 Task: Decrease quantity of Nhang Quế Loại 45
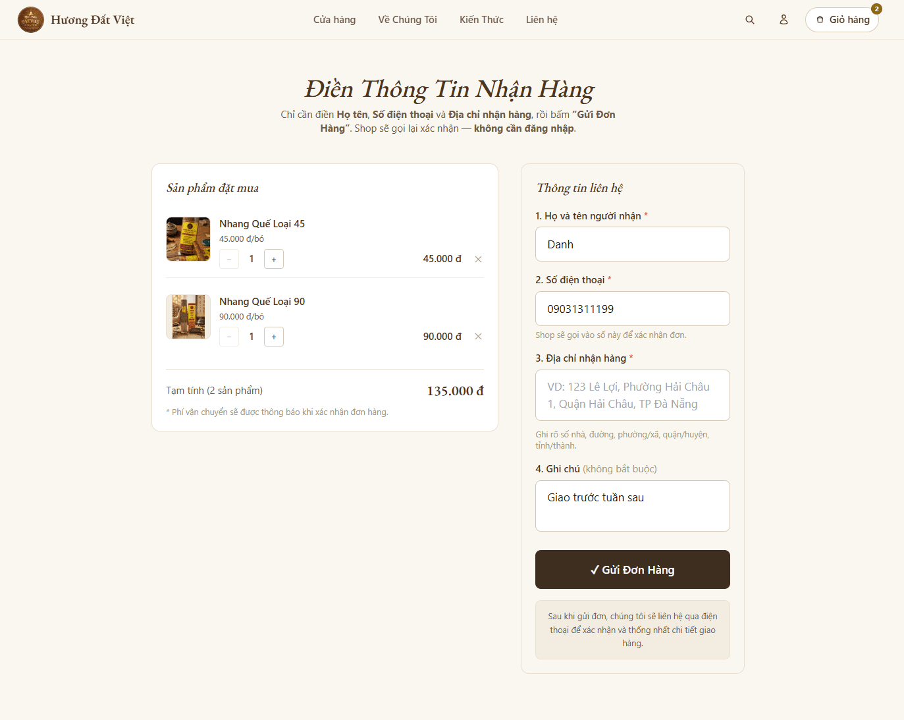(x=229, y=259)
